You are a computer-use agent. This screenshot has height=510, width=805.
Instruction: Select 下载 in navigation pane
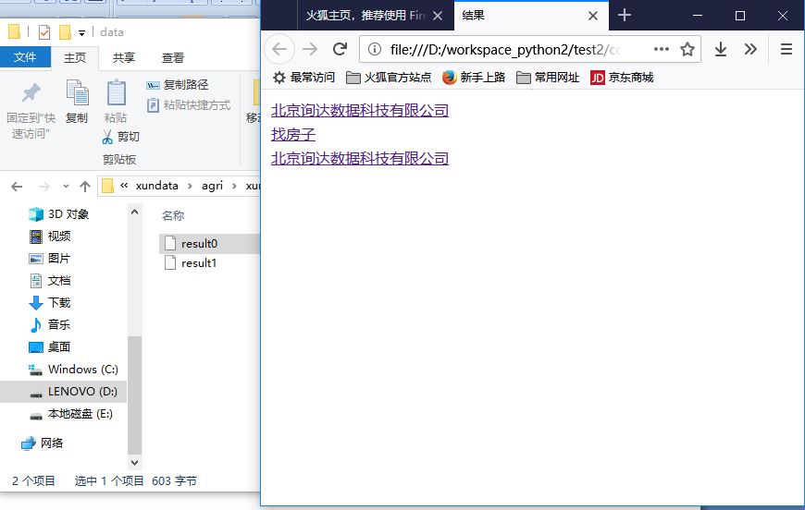click(50, 303)
